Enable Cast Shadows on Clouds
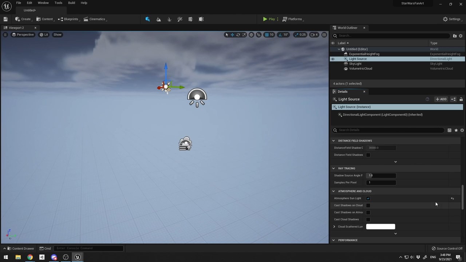The height and width of the screenshot is (262, 466). point(368,205)
